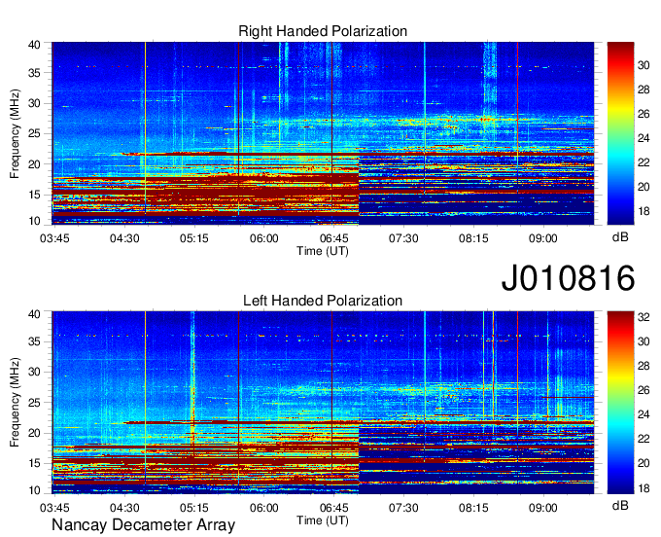Click the "Left Handed Polarization" plot title
Screen dimensions: 661x537
[x=323, y=301]
